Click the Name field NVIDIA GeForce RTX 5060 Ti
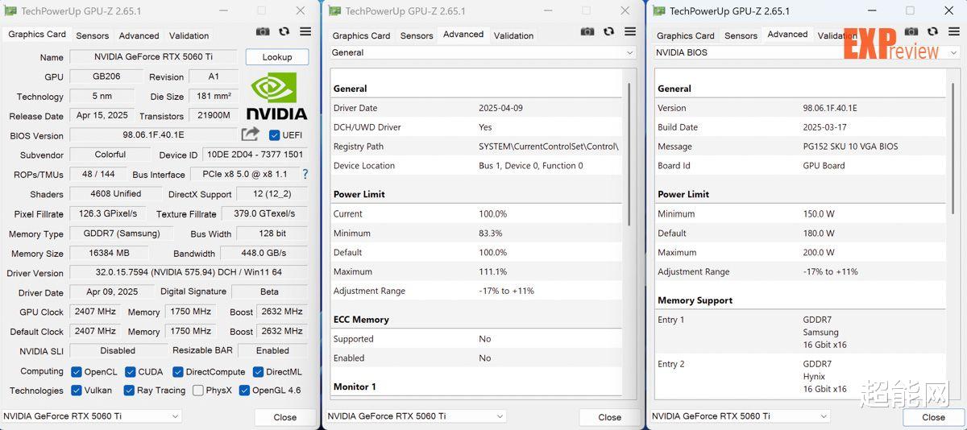Image resolution: width=967 pixels, height=430 pixels. [153, 57]
